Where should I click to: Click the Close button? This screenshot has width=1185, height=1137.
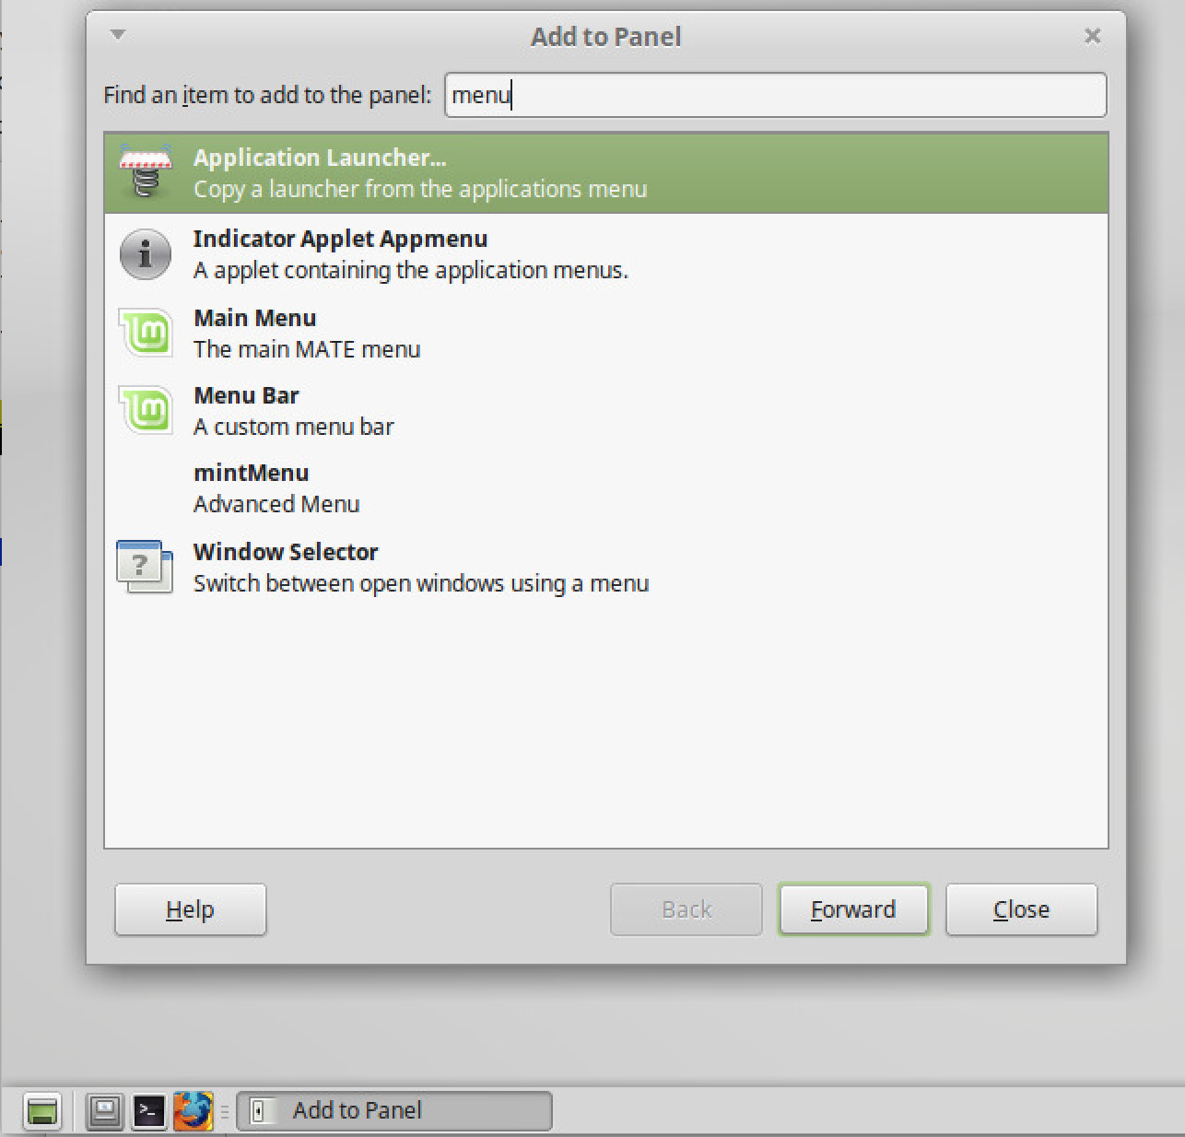point(1021,909)
